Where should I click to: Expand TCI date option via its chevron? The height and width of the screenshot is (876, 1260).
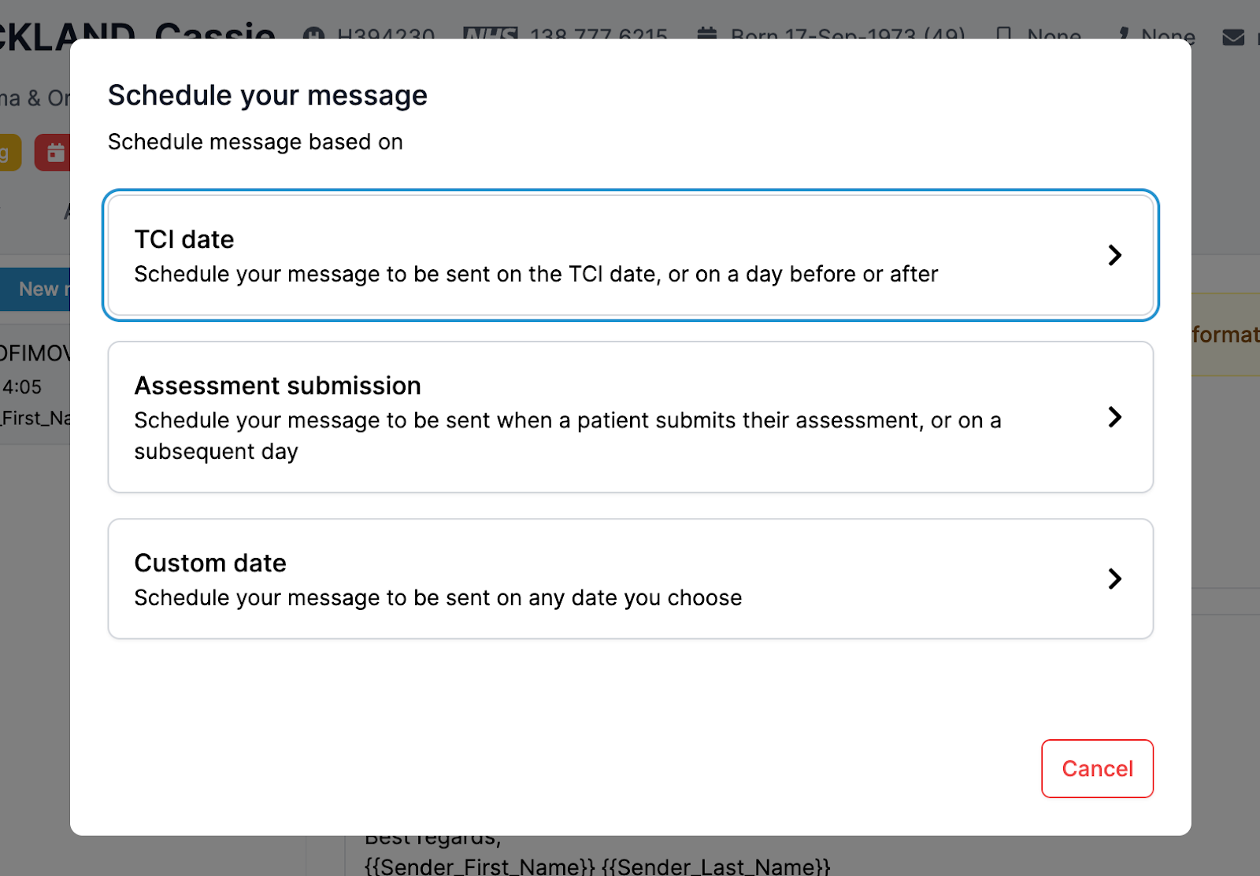[1114, 255]
